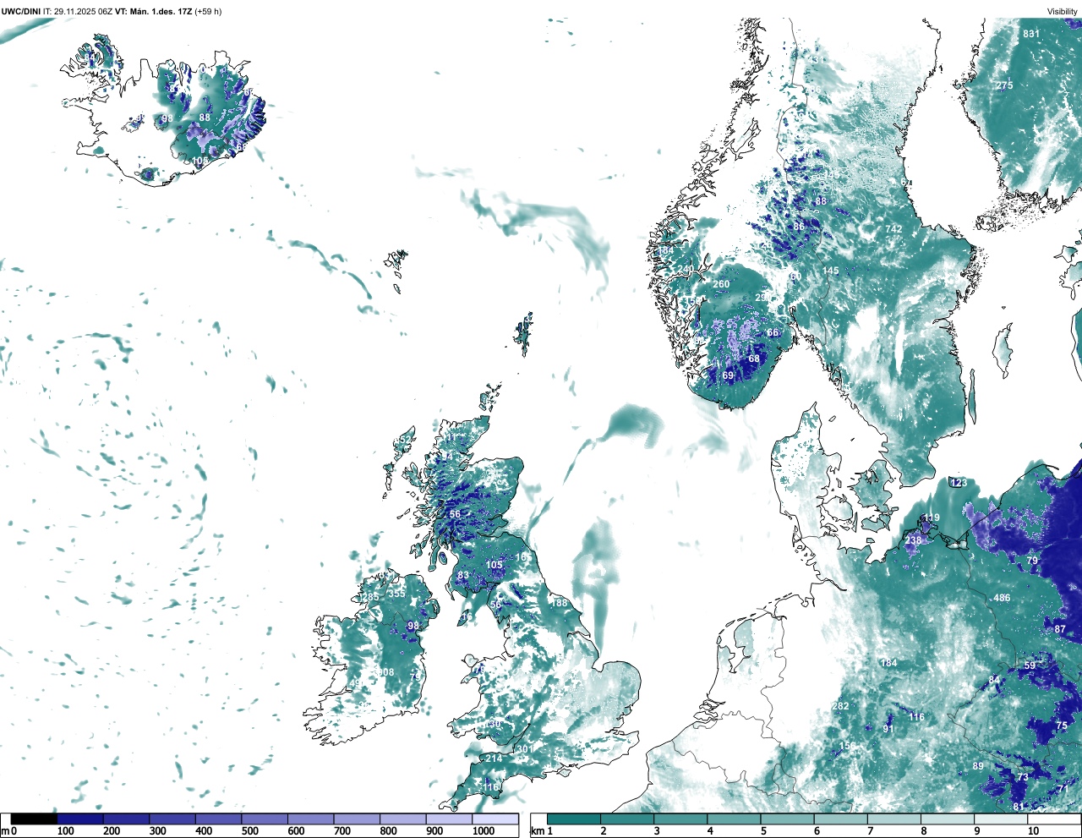Viewport: 1082px width, 838px height.
Task: Click the '260' value in Norway
Action: point(721,284)
